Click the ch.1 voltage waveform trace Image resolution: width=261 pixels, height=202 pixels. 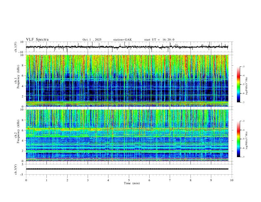click(x=127, y=47)
